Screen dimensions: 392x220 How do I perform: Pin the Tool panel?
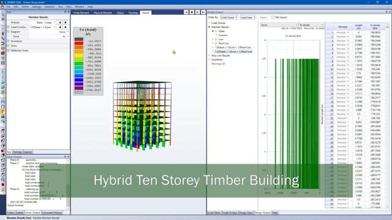click(x=66, y=12)
